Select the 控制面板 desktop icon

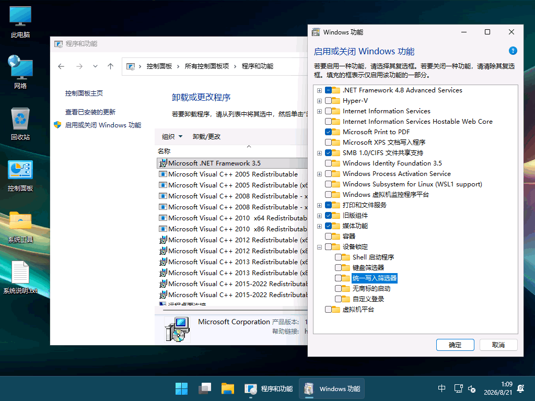20,175
